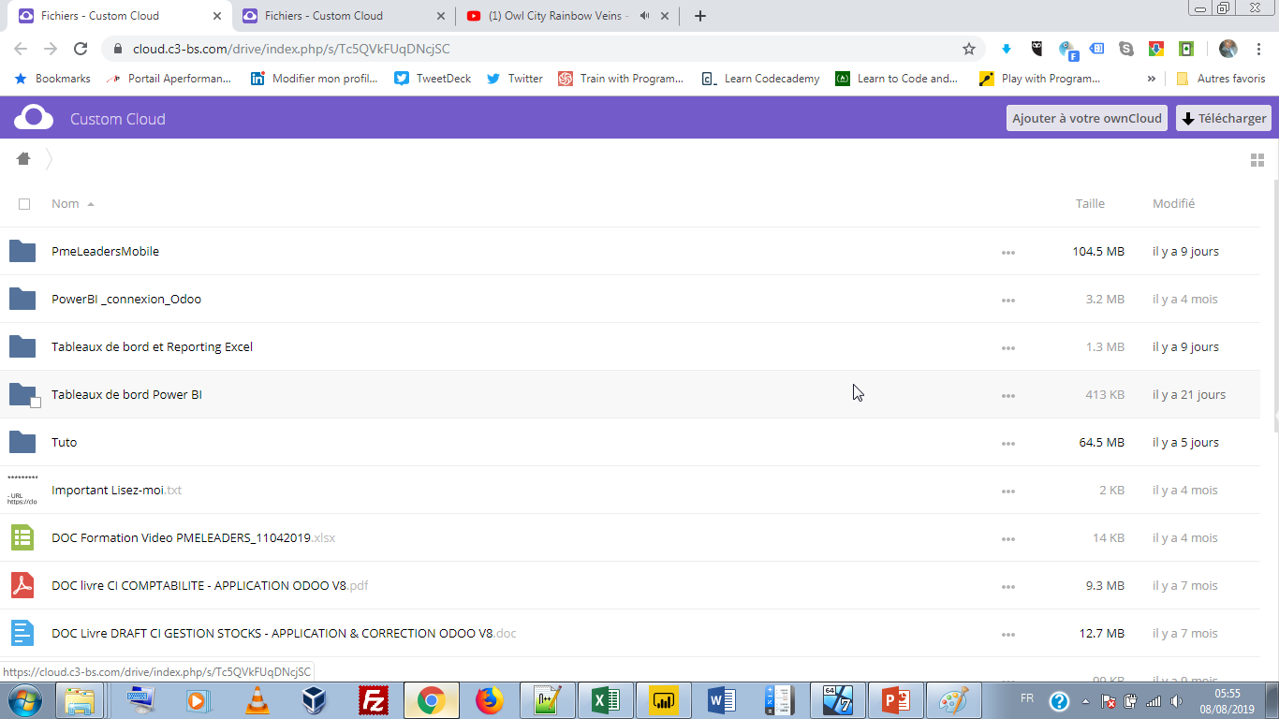The image size is (1279, 719).
Task: Bookmark this page with the star icon
Action: pyautogui.click(x=969, y=49)
